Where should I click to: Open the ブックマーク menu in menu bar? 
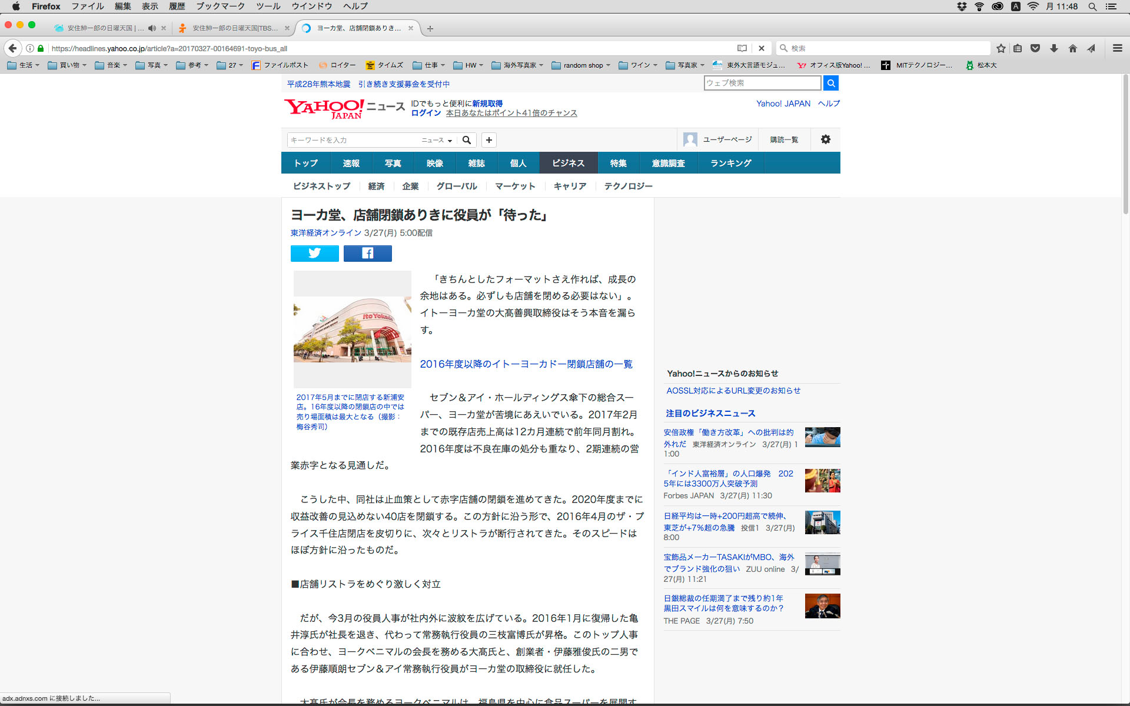tap(220, 6)
